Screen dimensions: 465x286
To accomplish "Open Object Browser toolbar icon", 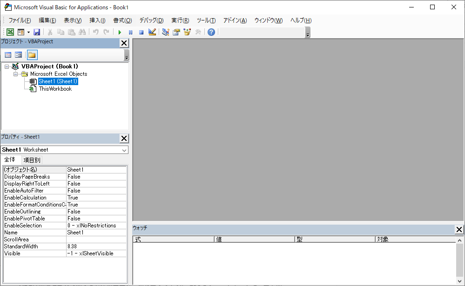I will 187,32.
